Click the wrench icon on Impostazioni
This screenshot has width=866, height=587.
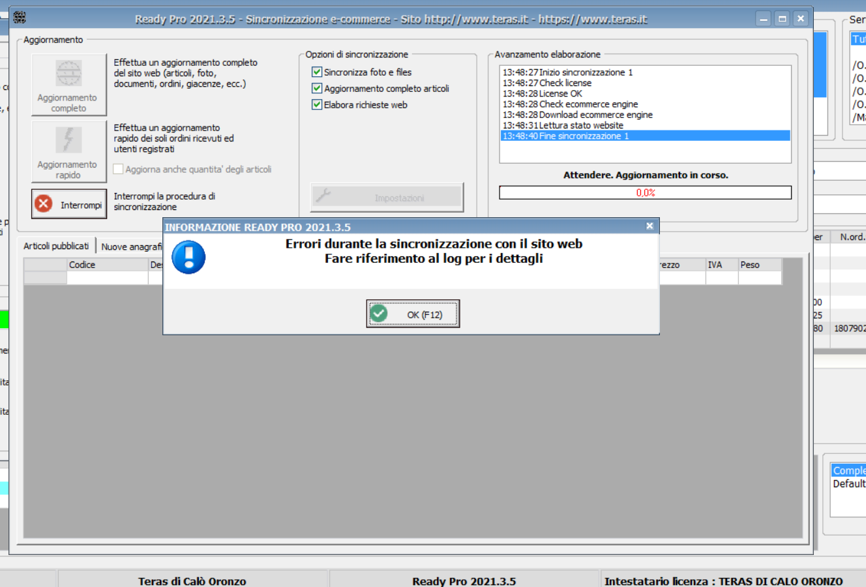click(323, 195)
